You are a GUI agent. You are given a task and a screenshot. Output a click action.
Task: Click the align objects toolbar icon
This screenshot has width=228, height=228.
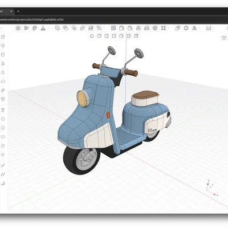click(26, 28)
